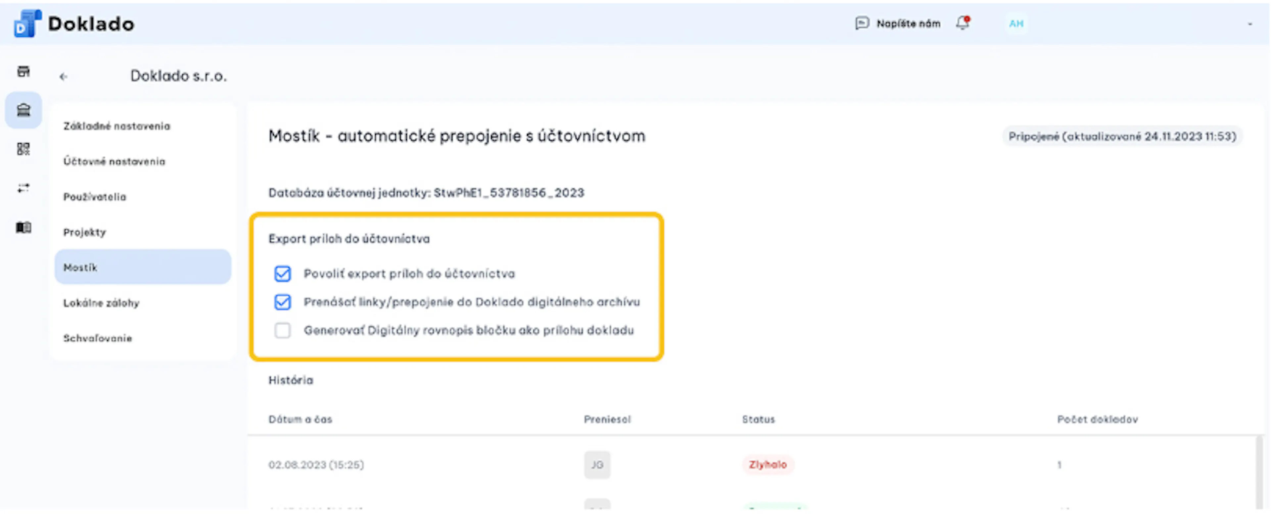Click the Zlyhalo status badge
This screenshot has height=514, width=1271.
[768, 465]
